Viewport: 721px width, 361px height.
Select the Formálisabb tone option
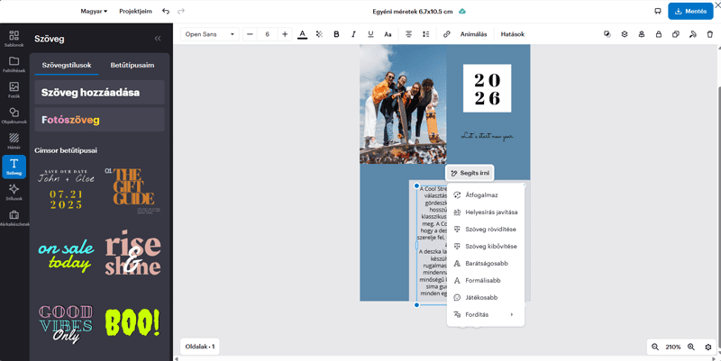click(486, 280)
